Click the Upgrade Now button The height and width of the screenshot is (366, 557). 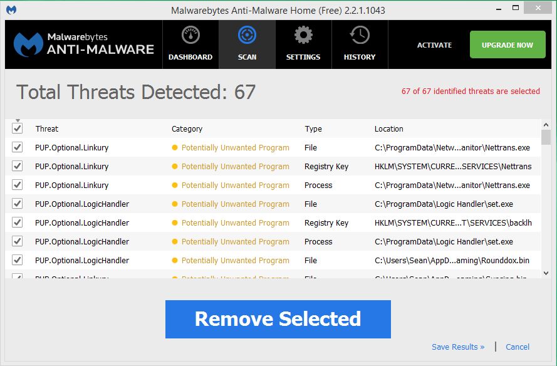tap(508, 44)
